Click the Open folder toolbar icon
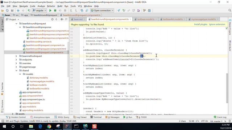 coord(3,10)
